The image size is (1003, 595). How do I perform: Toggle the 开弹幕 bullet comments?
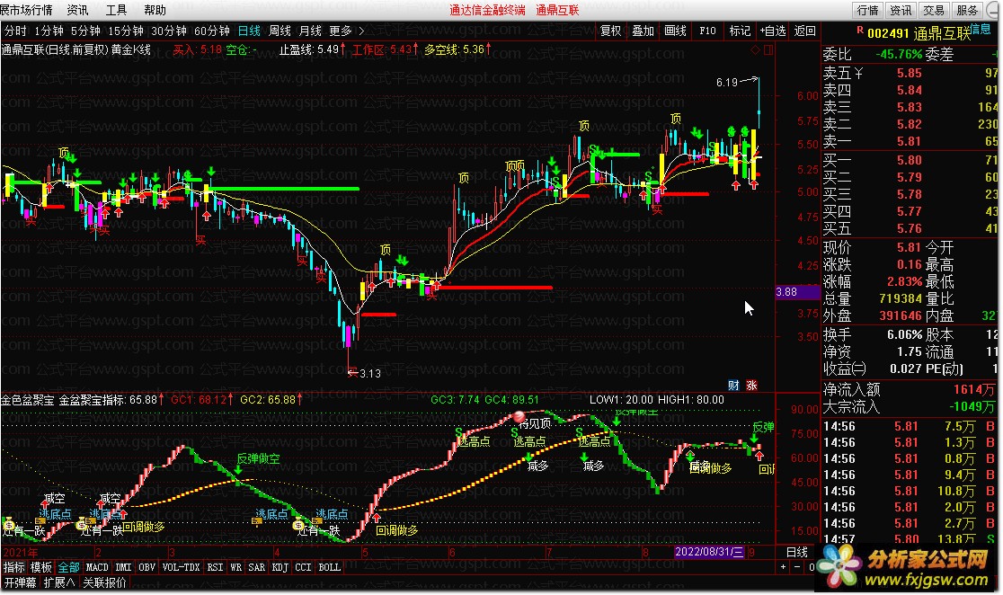click(x=20, y=582)
